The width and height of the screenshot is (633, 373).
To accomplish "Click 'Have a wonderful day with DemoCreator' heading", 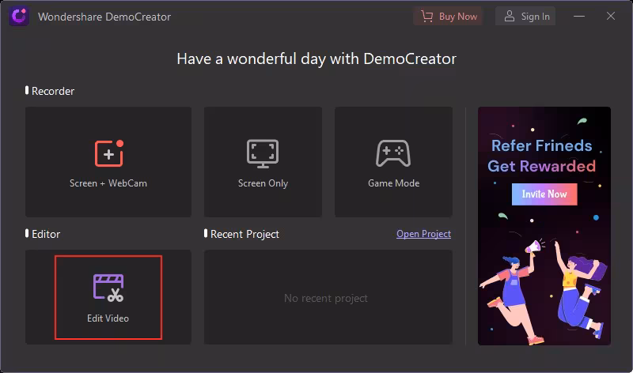I will coord(316,58).
